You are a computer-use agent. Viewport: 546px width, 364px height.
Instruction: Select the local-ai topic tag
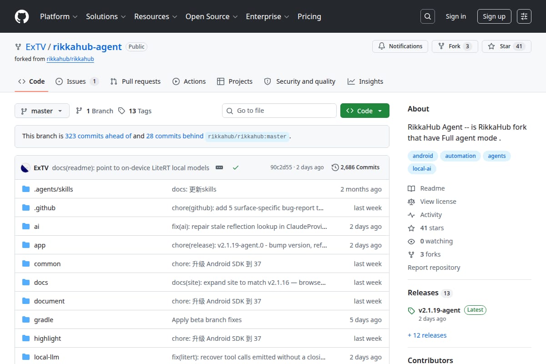421,168
